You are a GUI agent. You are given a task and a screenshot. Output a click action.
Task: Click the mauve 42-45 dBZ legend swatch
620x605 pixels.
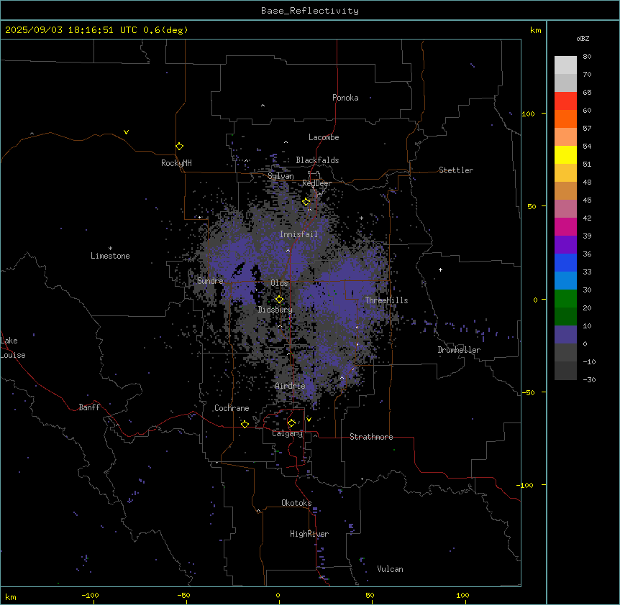[565, 209]
